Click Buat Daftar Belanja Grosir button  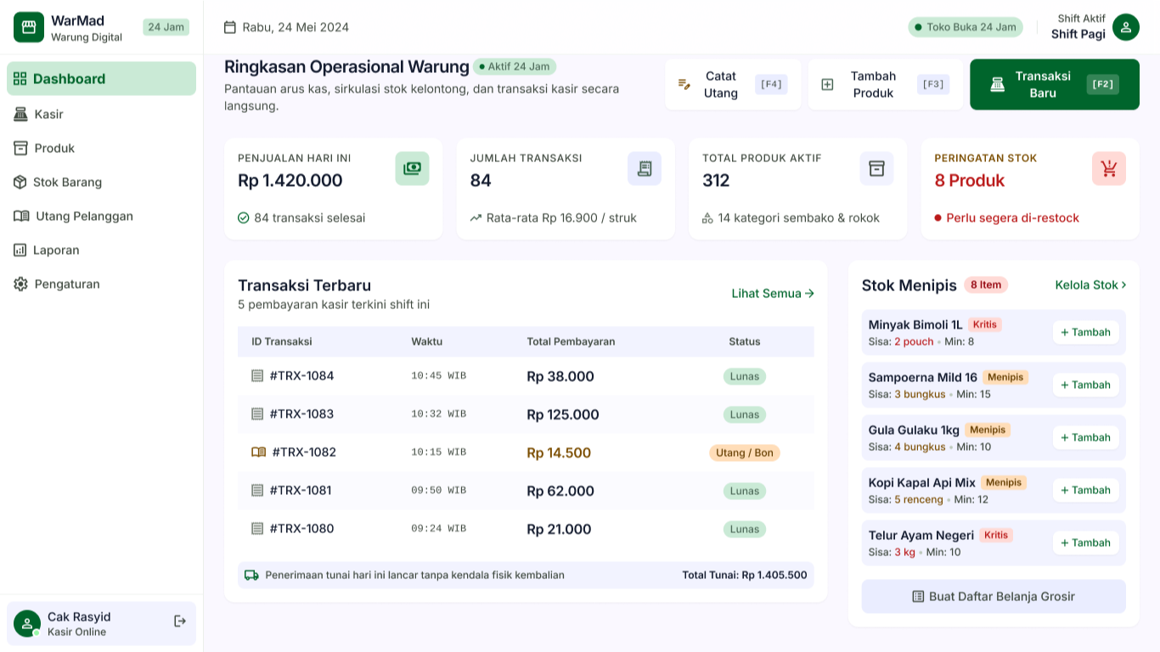(994, 596)
